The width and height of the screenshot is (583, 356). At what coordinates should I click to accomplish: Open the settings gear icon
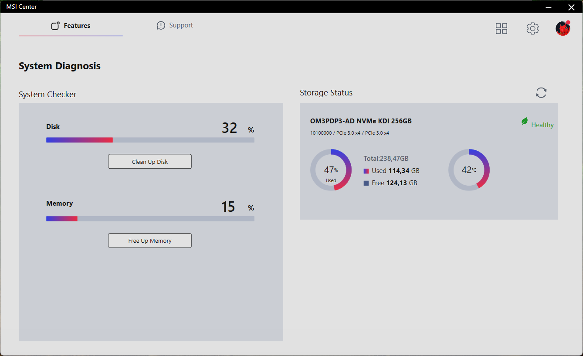click(532, 29)
